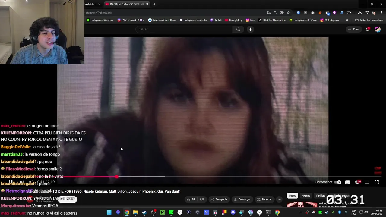Open Windows Start menu

click(x=109, y=212)
